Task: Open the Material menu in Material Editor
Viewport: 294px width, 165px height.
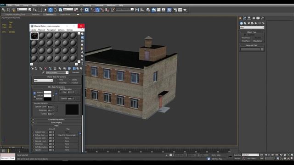Action: pos(41,30)
